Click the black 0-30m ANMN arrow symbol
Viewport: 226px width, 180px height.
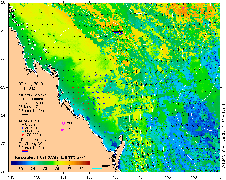click(x=23, y=125)
